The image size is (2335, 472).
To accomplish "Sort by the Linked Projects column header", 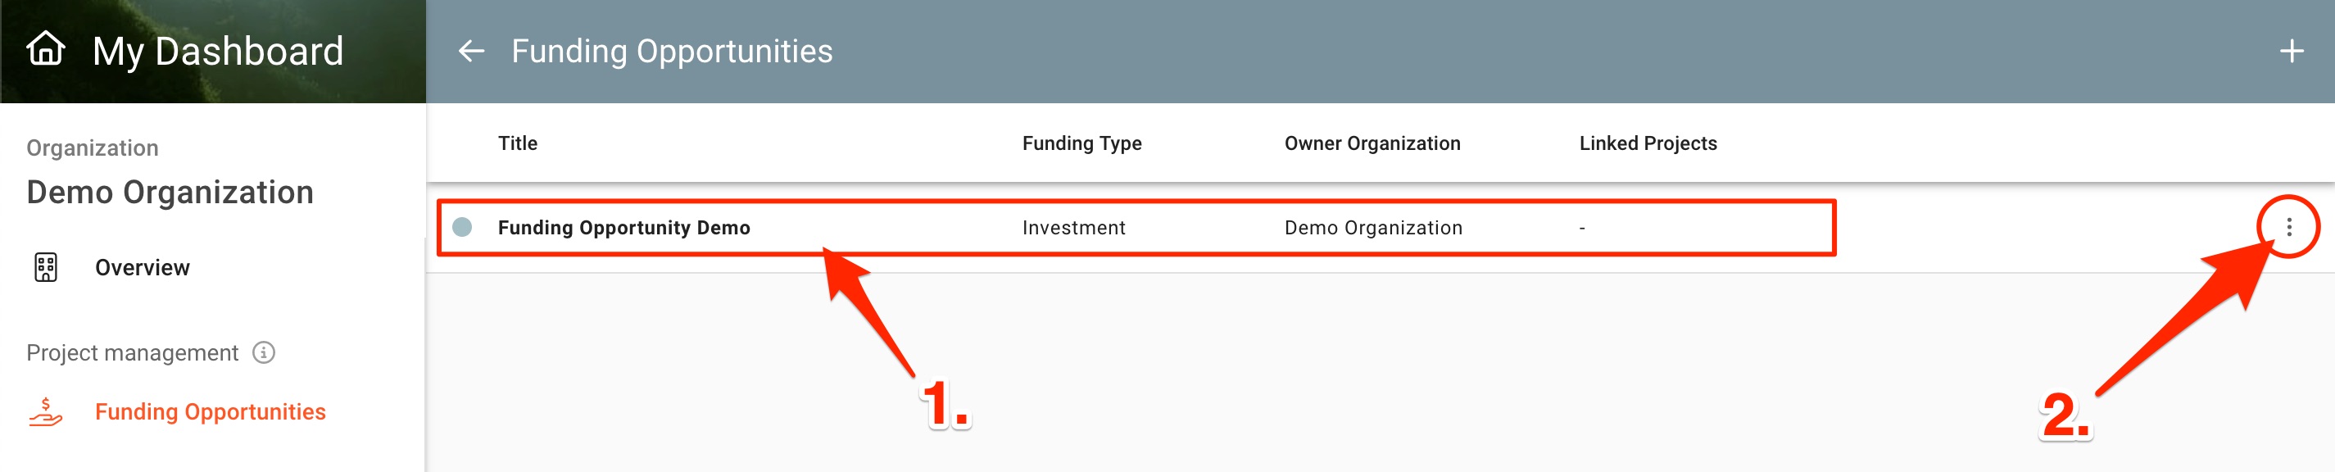I will pos(1647,143).
